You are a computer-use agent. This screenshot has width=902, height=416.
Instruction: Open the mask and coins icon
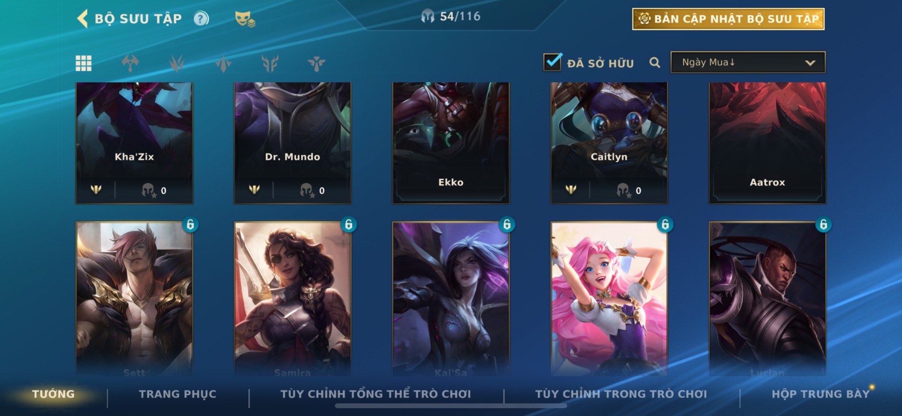click(245, 19)
